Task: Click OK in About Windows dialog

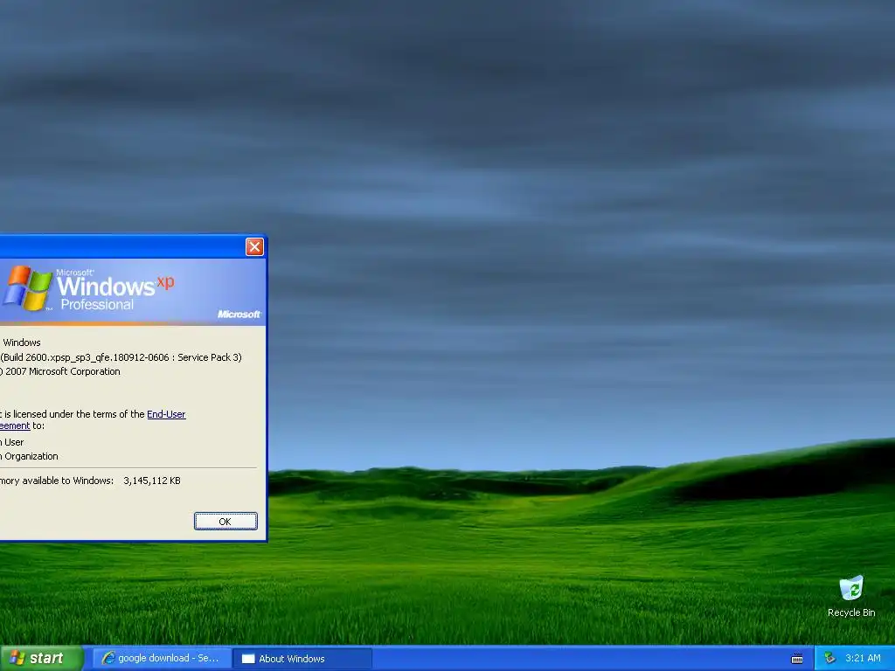Action: 225,521
